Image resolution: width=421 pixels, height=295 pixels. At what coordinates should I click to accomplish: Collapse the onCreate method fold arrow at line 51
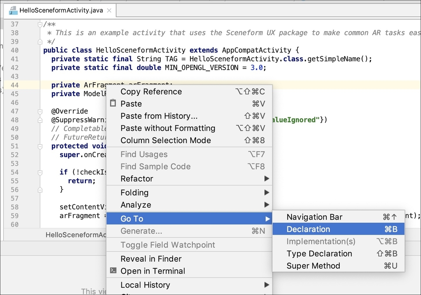(x=39, y=146)
